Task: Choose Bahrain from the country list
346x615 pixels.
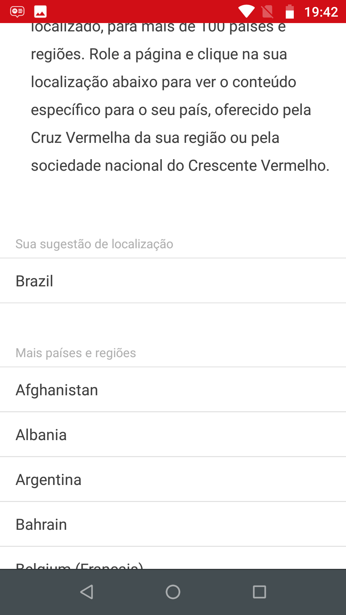Action: click(x=173, y=524)
